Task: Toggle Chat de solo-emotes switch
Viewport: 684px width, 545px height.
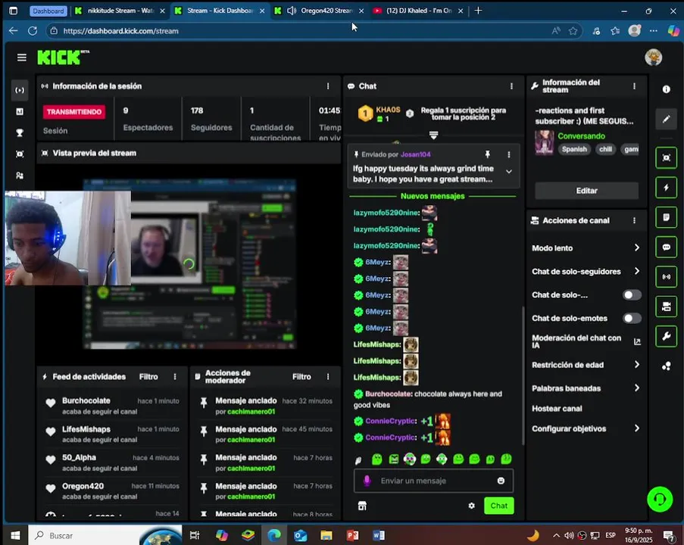Action: coord(632,318)
